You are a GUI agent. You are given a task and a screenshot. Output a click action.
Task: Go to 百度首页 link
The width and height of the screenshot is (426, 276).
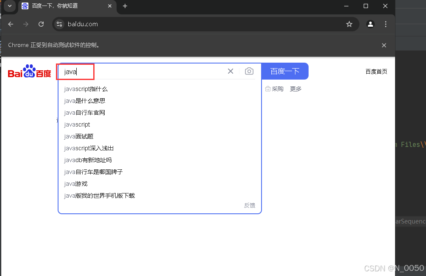point(376,72)
